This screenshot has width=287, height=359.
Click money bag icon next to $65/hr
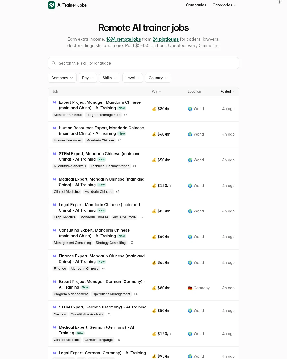click(x=154, y=262)
